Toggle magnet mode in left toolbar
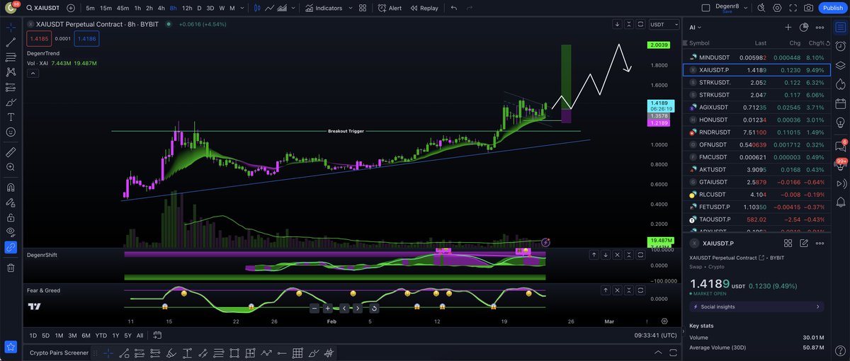The width and height of the screenshot is (850, 361). coord(11,188)
